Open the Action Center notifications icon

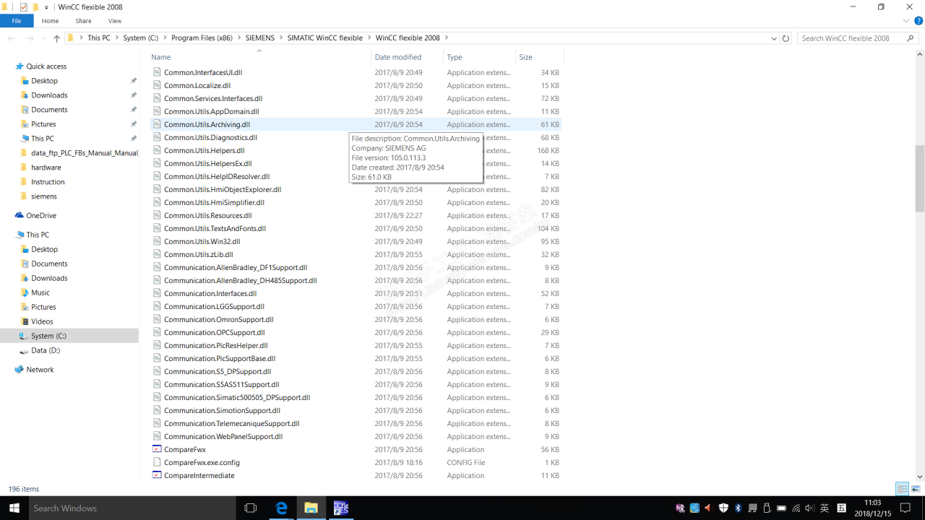[905, 508]
